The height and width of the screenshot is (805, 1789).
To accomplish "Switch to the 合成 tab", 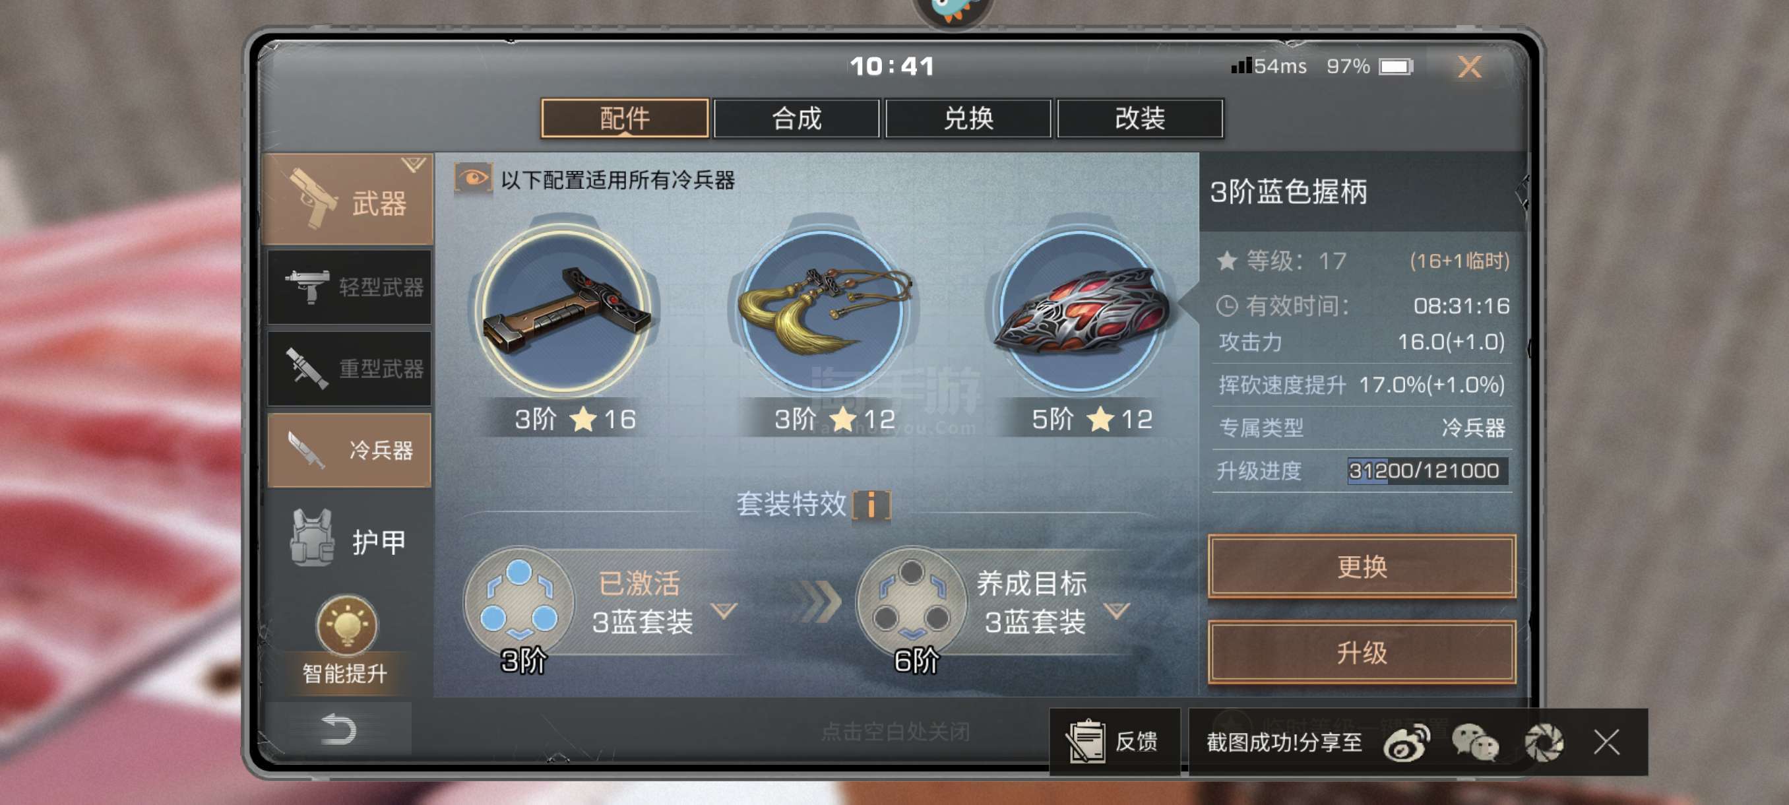I will coord(796,119).
